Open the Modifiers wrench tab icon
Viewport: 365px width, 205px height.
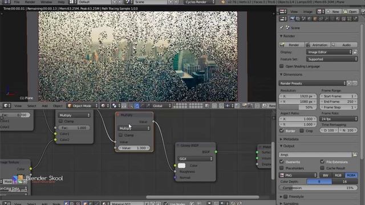(327, 19)
